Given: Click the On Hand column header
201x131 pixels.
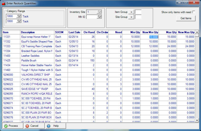Looking at the screenshot, I should [89, 32].
